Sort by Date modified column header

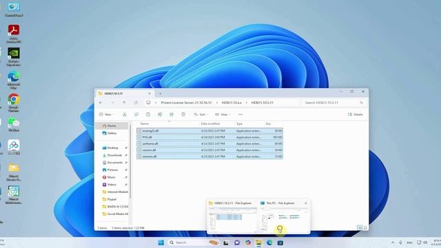[x=210, y=124]
